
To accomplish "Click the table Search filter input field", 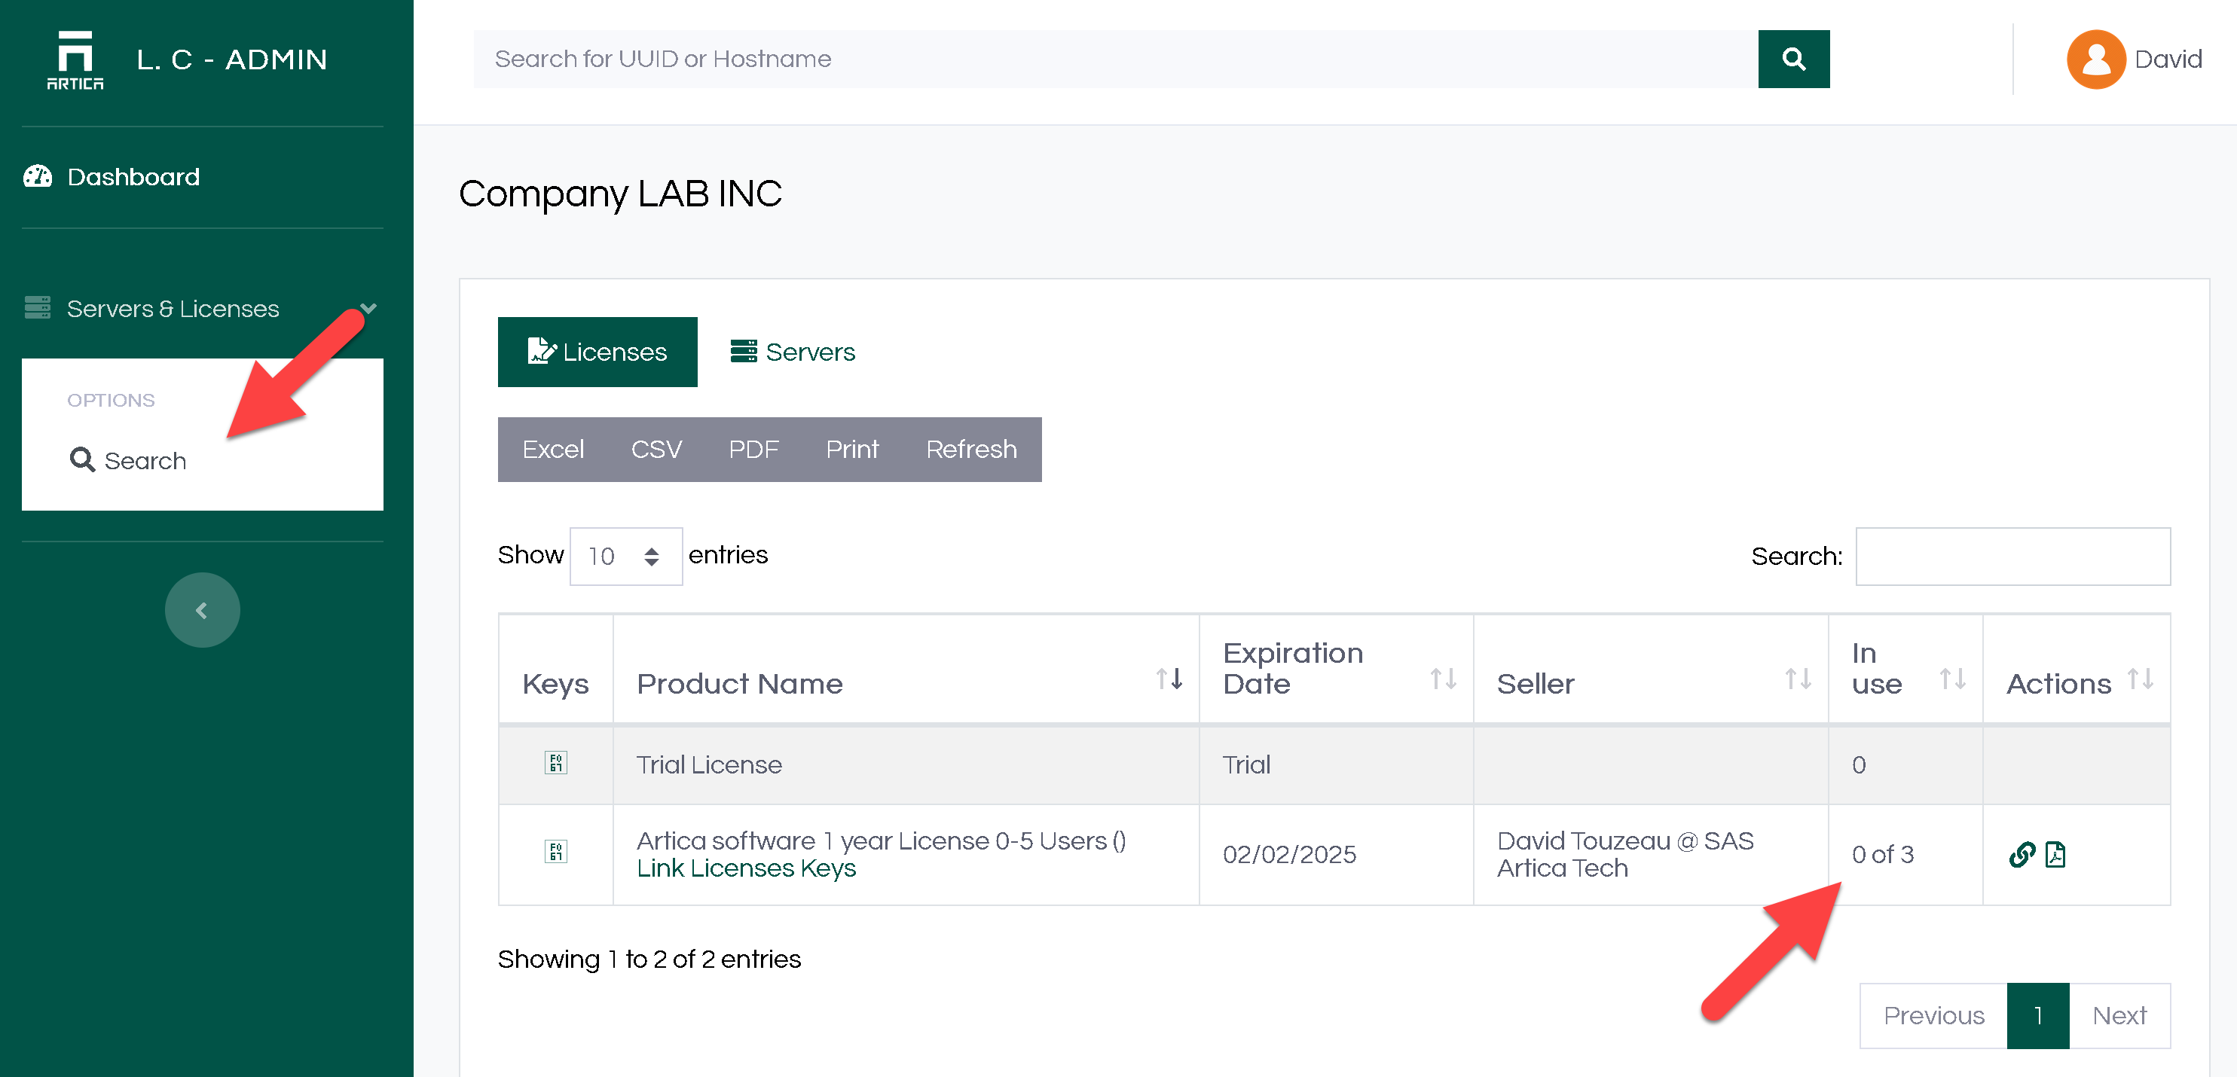I will pyautogui.click(x=2012, y=557).
